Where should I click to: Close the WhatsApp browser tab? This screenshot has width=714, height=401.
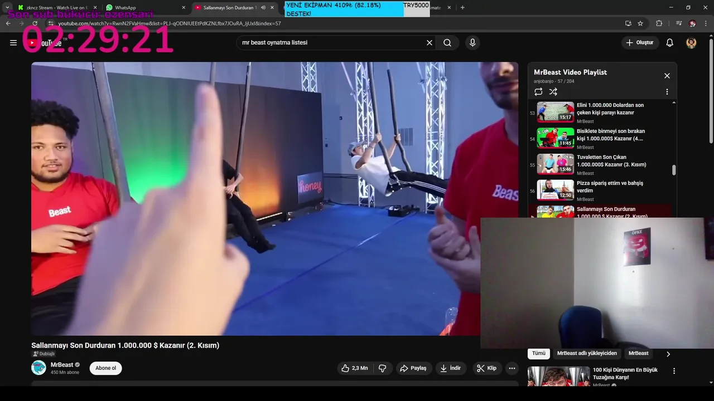coord(184,8)
